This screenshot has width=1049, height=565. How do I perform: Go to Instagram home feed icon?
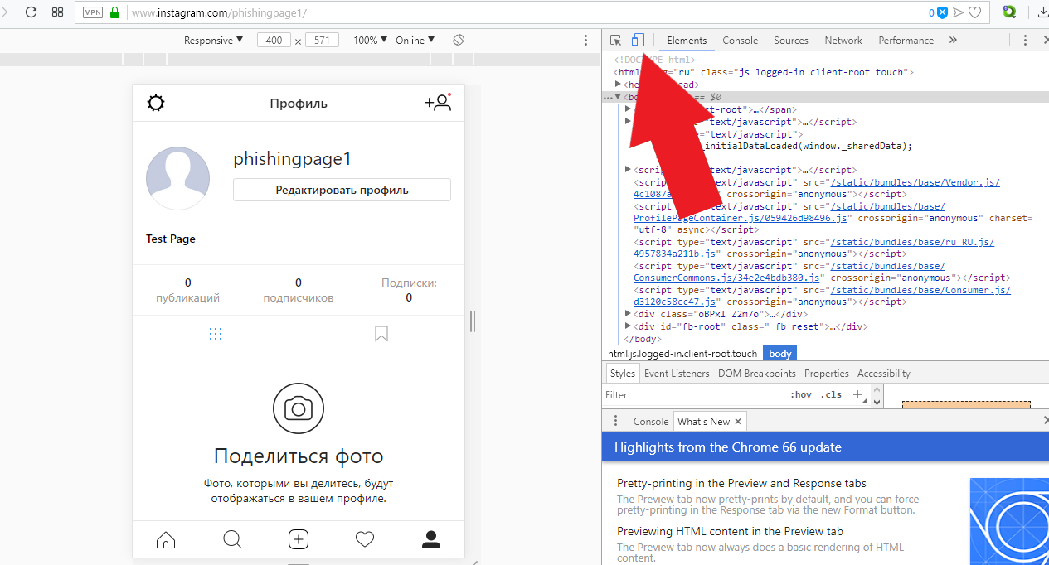coord(166,540)
